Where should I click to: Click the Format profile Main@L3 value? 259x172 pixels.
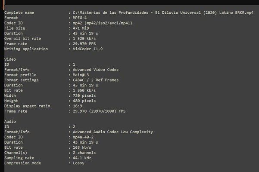[x=81, y=74]
